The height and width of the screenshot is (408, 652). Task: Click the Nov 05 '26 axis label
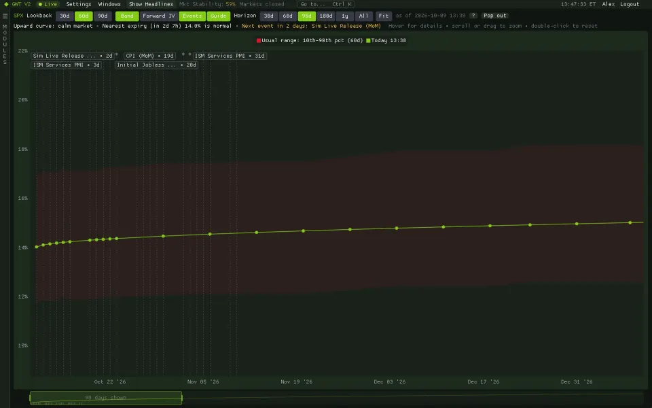coord(203,381)
